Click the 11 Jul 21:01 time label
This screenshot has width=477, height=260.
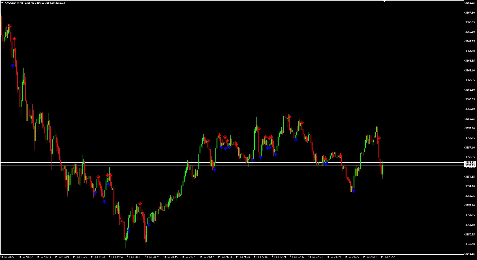tap(188, 257)
